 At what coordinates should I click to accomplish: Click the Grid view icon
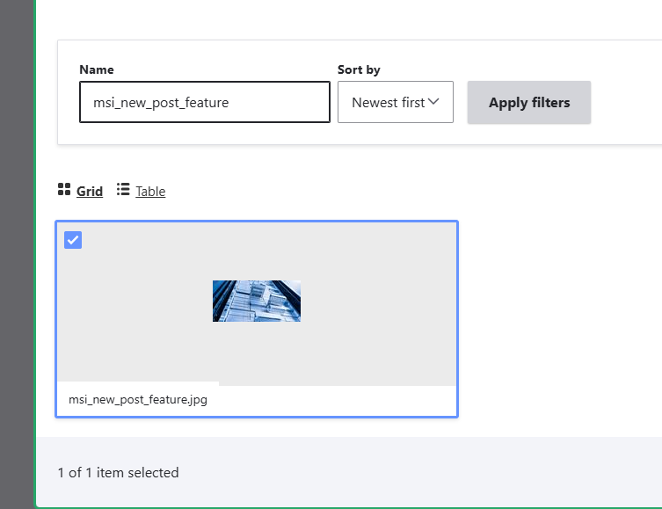tap(64, 190)
